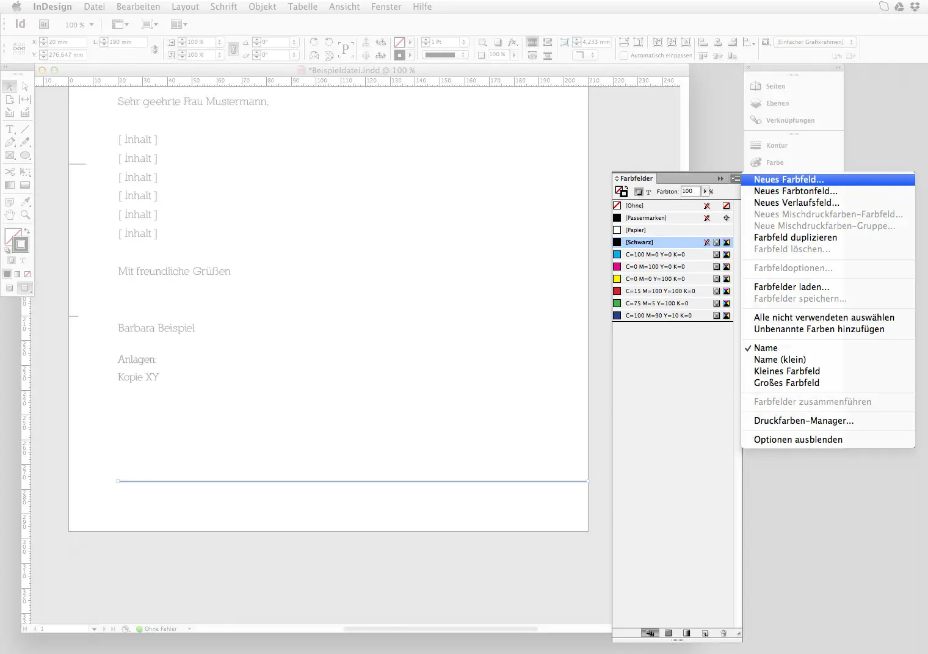
Task: Select the Type tool in the toolbar
Action: (10, 129)
